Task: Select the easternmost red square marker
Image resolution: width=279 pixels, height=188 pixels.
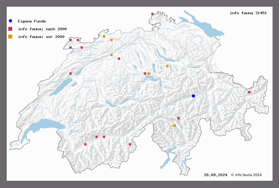Action: [x=249, y=92]
